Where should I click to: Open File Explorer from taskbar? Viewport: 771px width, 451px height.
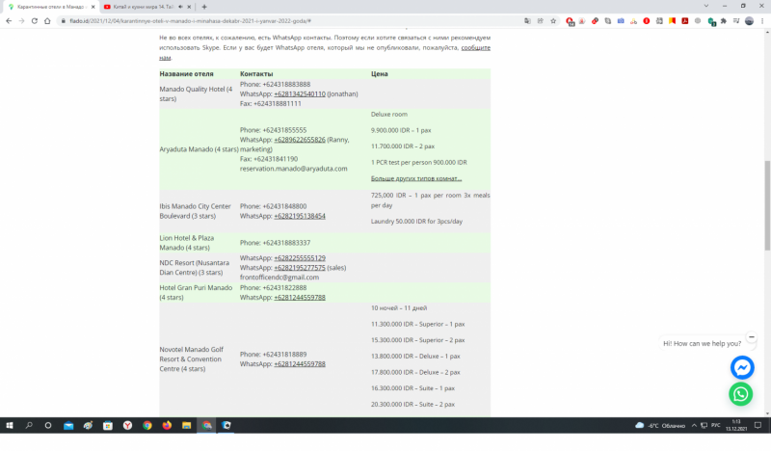coord(186,425)
